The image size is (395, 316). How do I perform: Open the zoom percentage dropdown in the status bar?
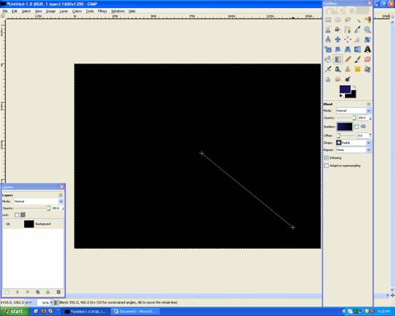click(45, 302)
